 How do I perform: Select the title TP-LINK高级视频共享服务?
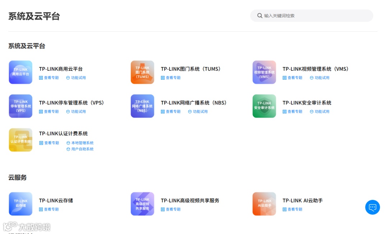pyautogui.click(x=190, y=200)
